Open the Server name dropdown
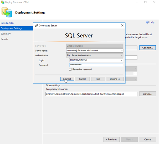The height and width of the screenshot is (144, 159). point(121,51)
